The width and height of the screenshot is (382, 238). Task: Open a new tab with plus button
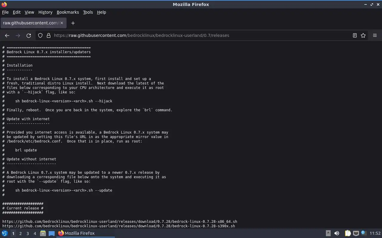(x=73, y=23)
